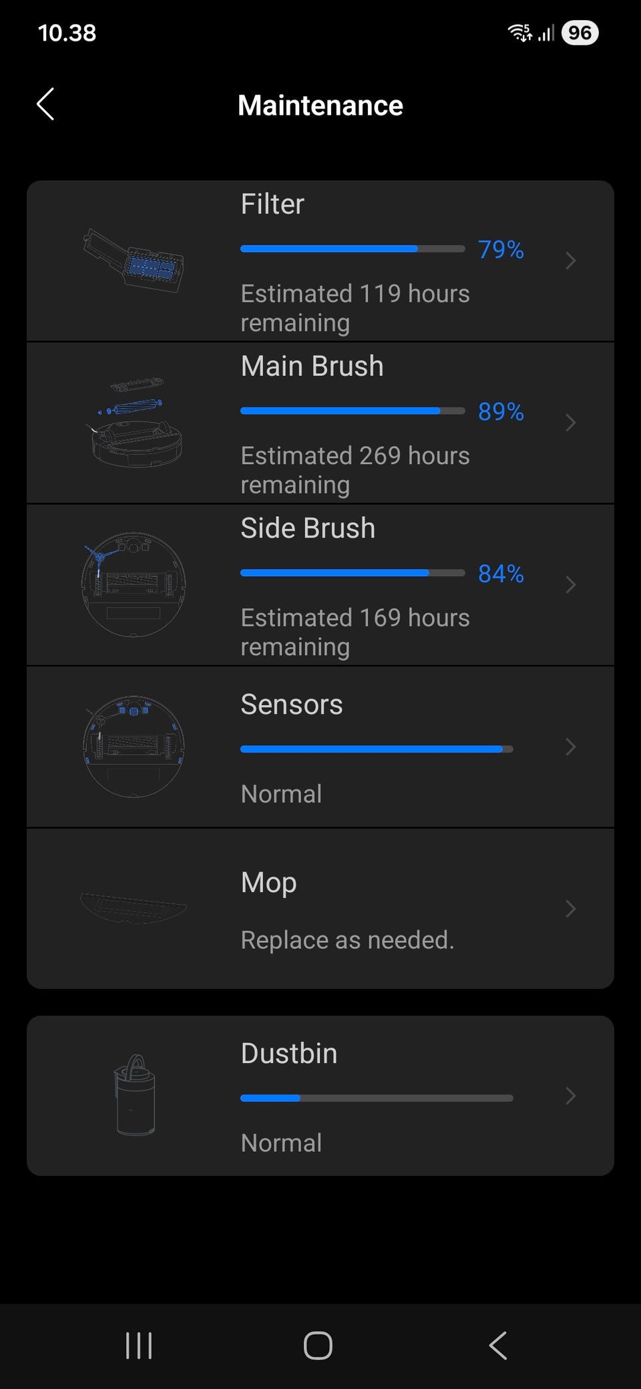The width and height of the screenshot is (641, 1389).
Task: Open Side Brush details using right chevron
Action: pos(570,585)
